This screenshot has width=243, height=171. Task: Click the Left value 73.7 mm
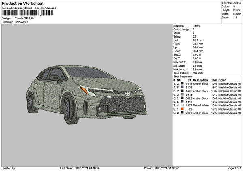(198, 40)
